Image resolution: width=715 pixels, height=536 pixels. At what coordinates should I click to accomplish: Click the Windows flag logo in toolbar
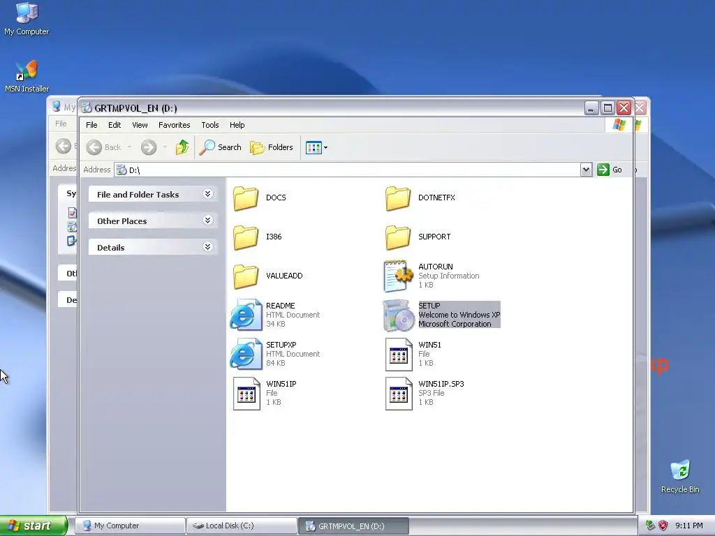coord(619,125)
